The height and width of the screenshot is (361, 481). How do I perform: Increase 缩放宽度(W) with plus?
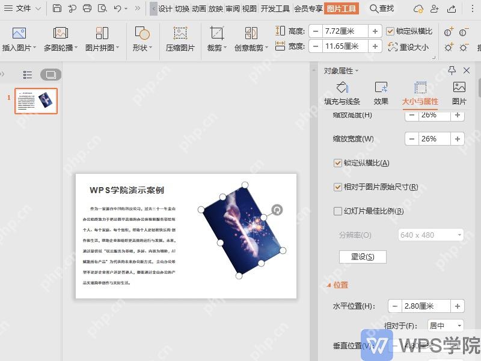click(x=458, y=139)
